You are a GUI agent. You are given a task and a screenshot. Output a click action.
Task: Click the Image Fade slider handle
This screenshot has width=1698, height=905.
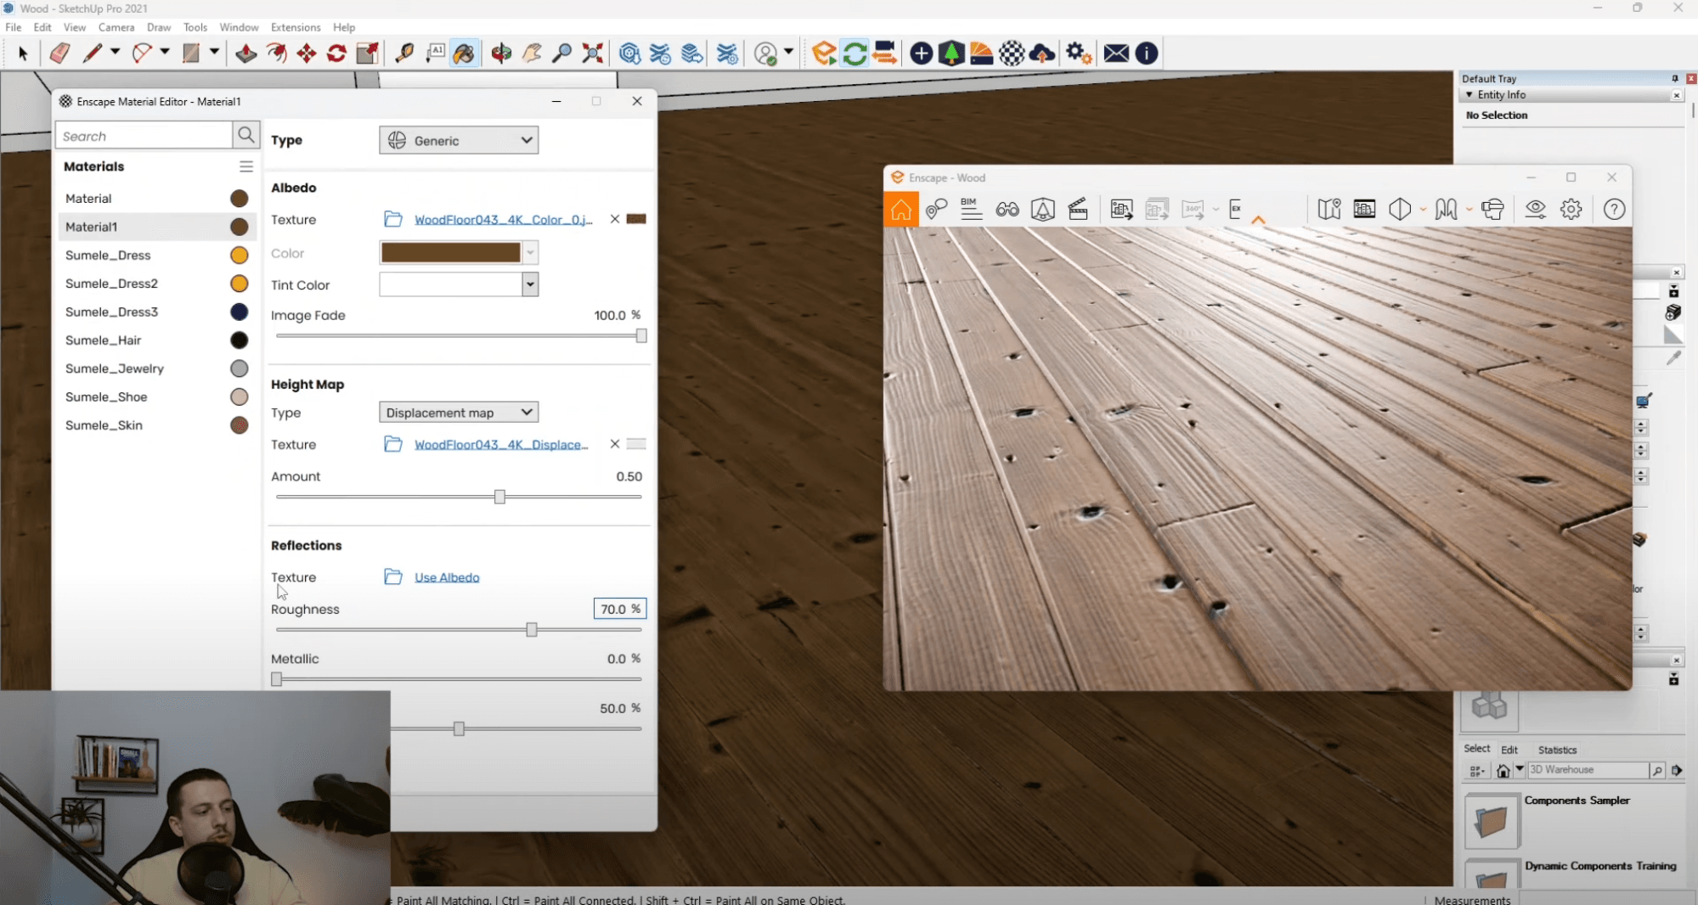pyautogui.click(x=641, y=336)
